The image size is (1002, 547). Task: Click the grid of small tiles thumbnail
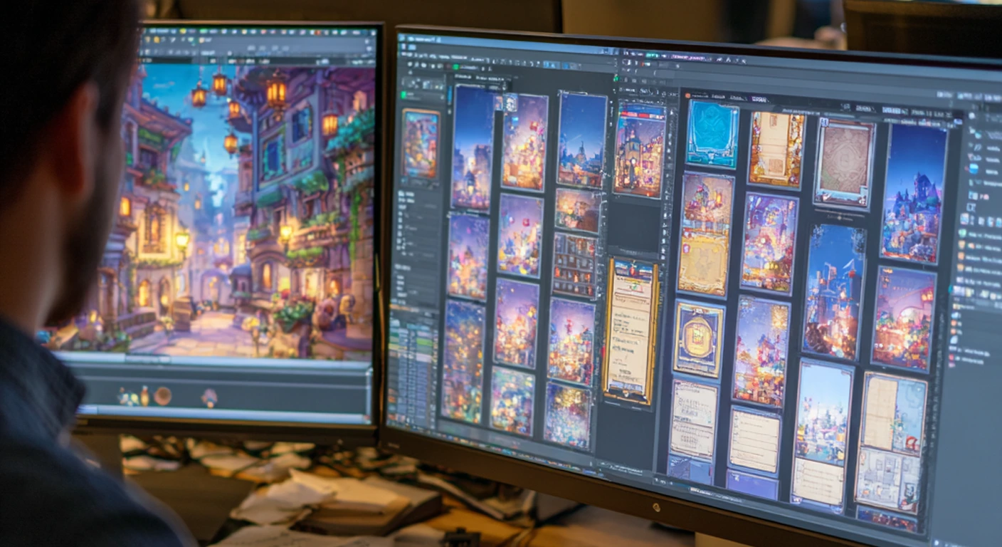pyautogui.click(x=574, y=265)
